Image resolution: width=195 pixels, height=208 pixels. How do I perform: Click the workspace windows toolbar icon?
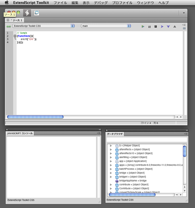(x=37, y=13)
